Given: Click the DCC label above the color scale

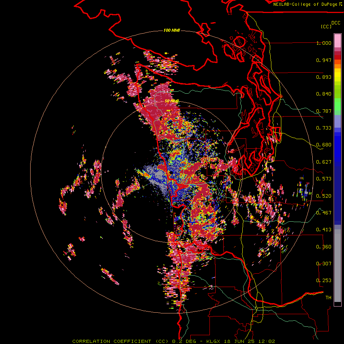Looking at the screenshot, I should 336,23.
